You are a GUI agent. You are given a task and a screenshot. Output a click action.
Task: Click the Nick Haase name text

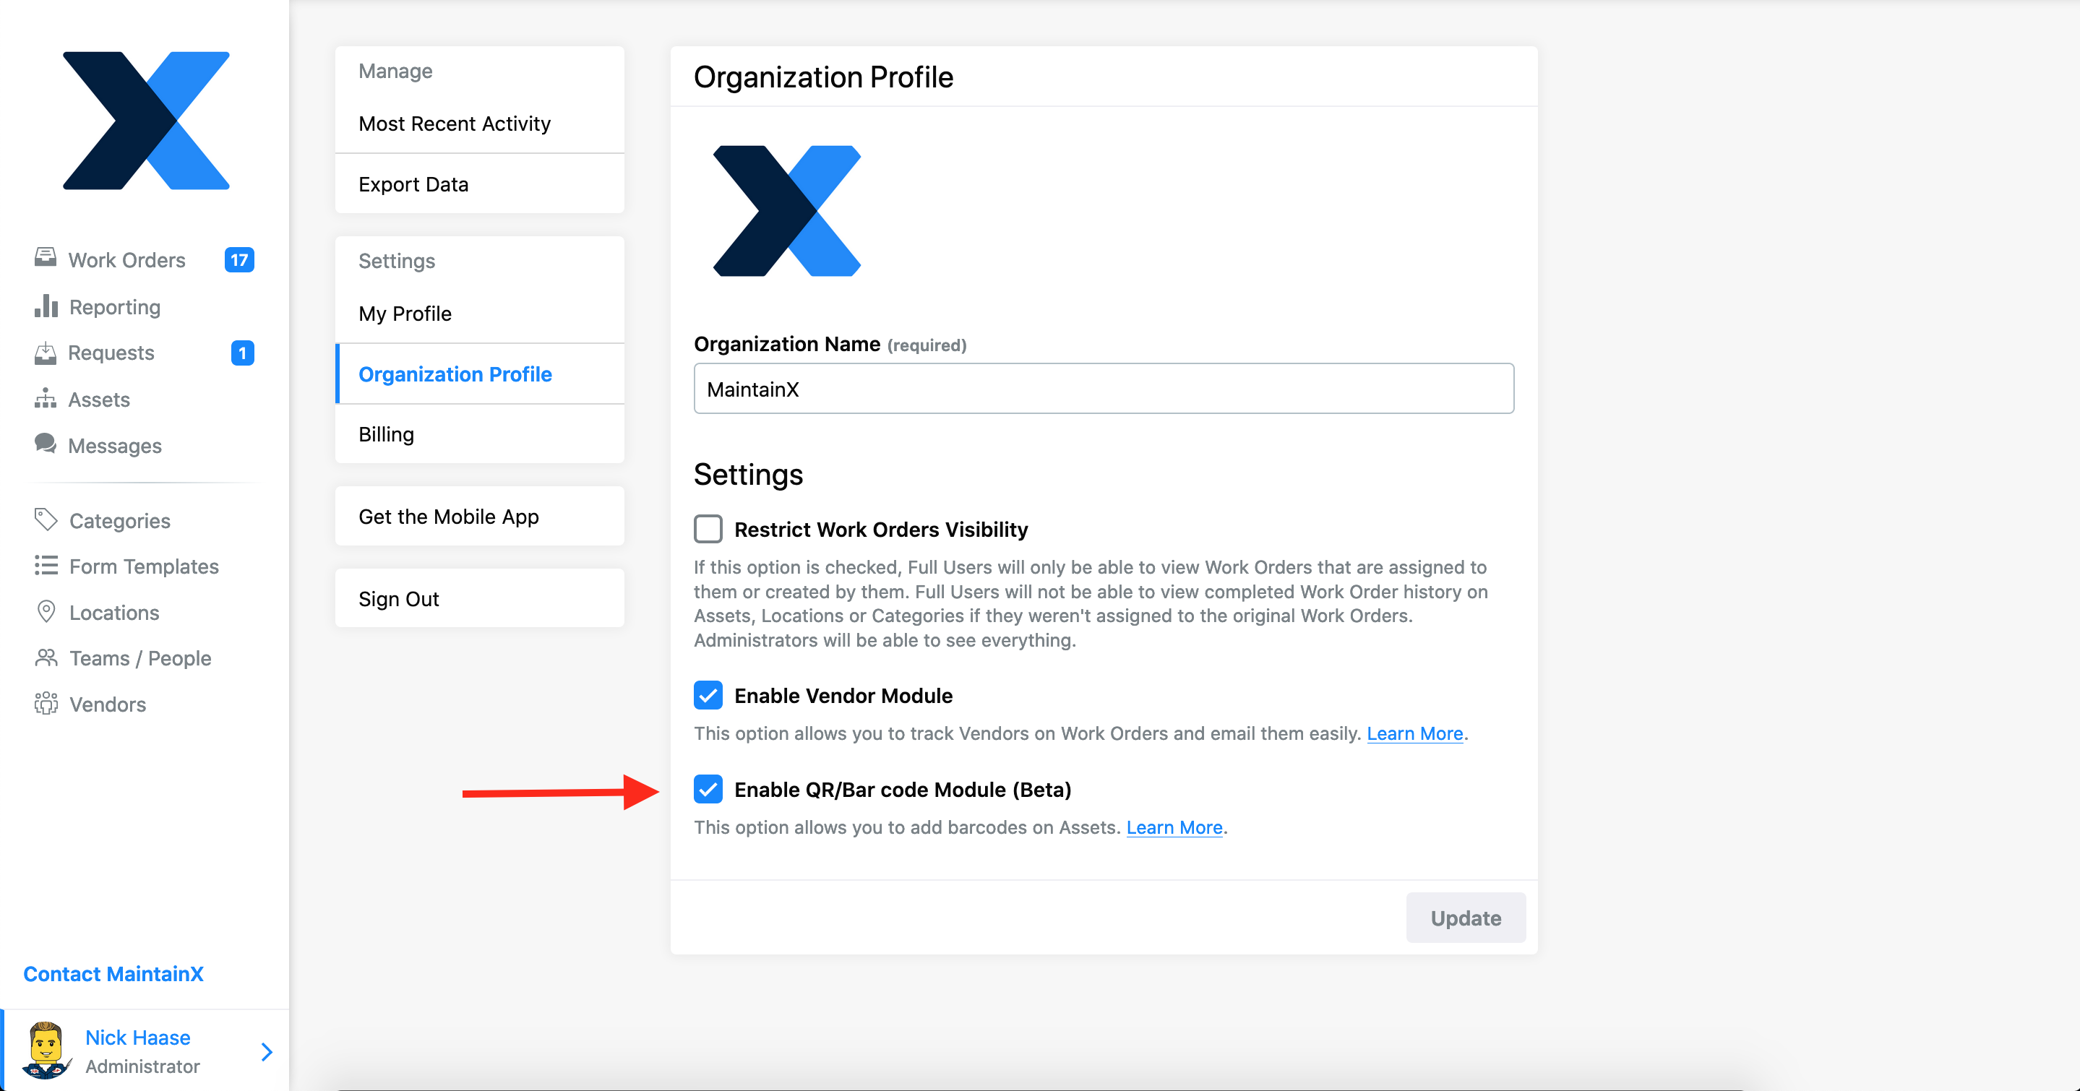tap(138, 1038)
